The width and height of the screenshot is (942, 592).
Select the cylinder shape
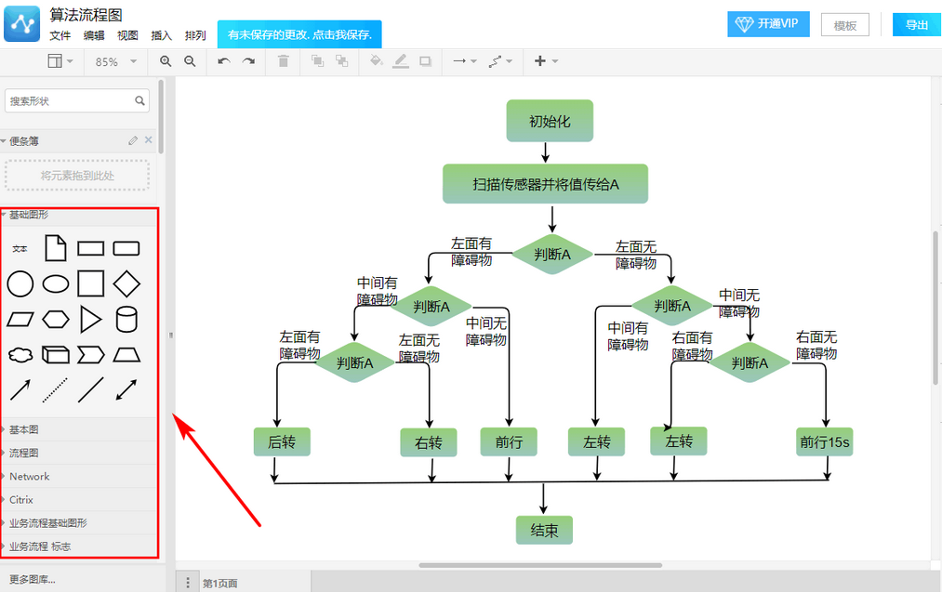(x=126, y=319)
